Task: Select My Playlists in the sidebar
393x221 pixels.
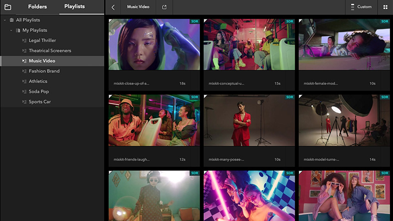Action: click(x=35, y=30)
